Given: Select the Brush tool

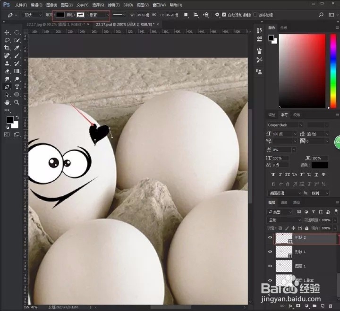Looking at the screenshot, I should pyautogui.click(x=17, y=56).
